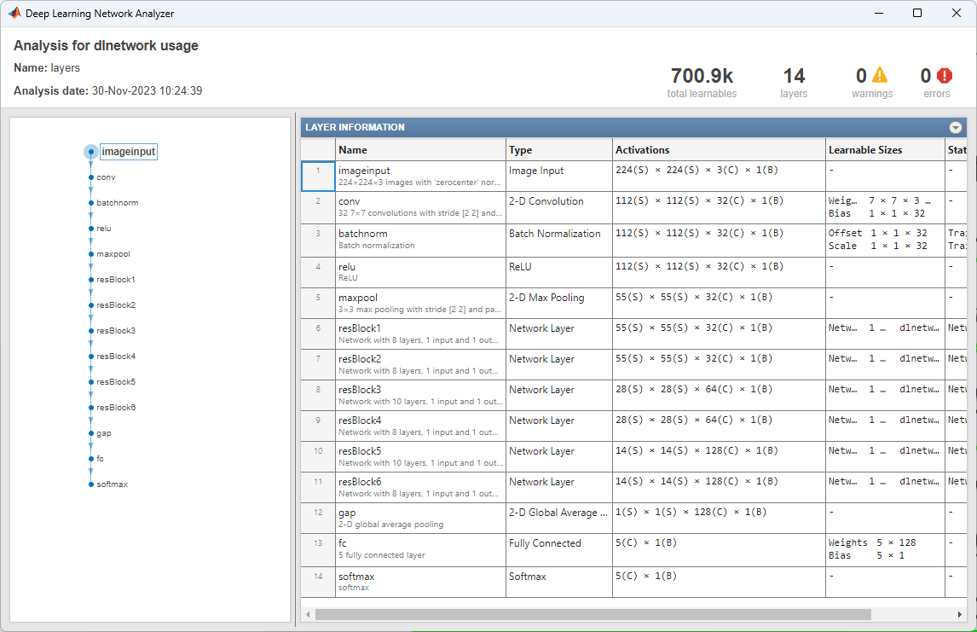
Task: Select the resBlock5 row in layer table
Action: tap(420, 456)
